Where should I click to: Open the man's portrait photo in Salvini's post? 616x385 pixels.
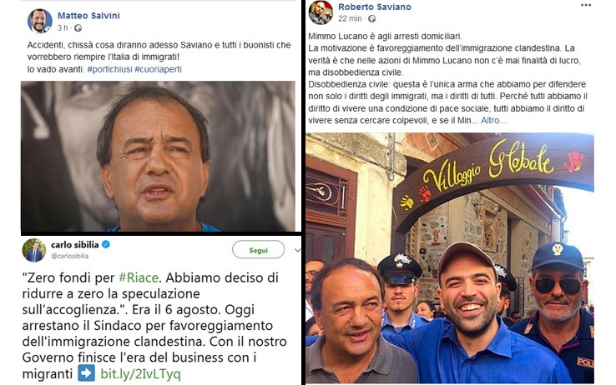[x=158, y=156]
